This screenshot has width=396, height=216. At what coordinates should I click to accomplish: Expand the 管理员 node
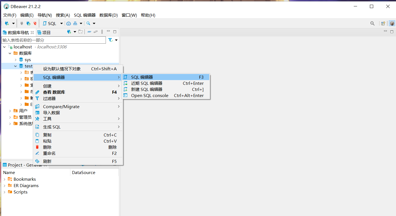point(10,117)
